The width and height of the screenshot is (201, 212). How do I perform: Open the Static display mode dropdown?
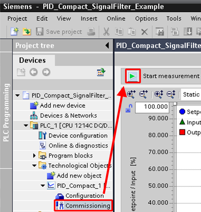click(191, 94)
